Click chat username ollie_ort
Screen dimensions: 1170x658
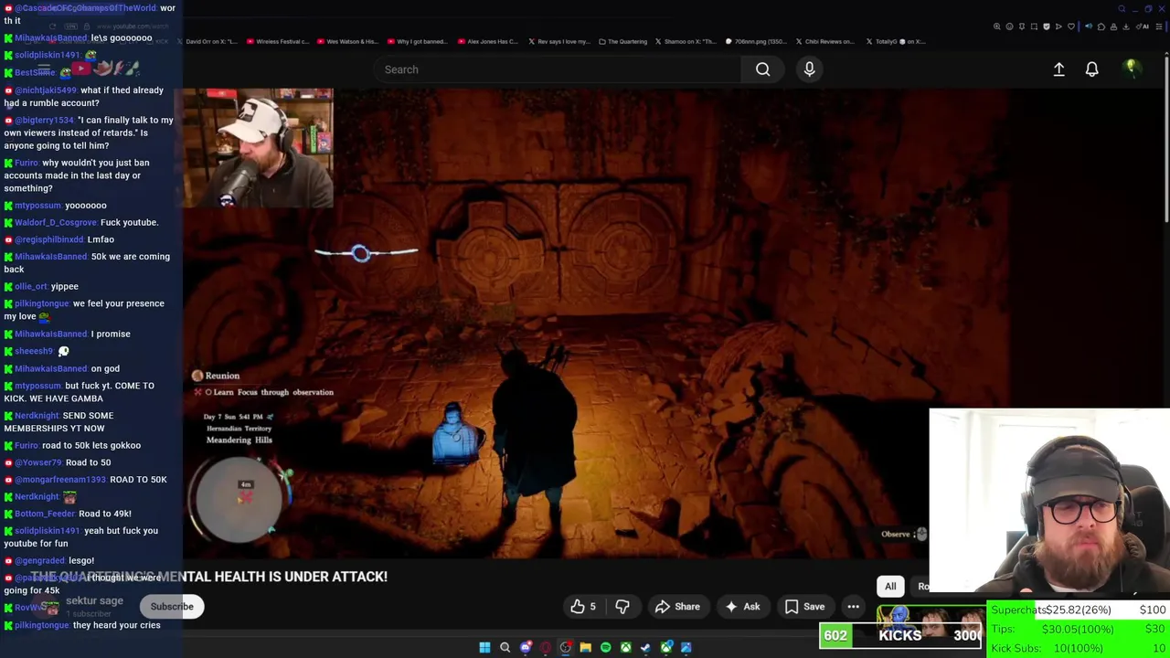coord(31,286)
